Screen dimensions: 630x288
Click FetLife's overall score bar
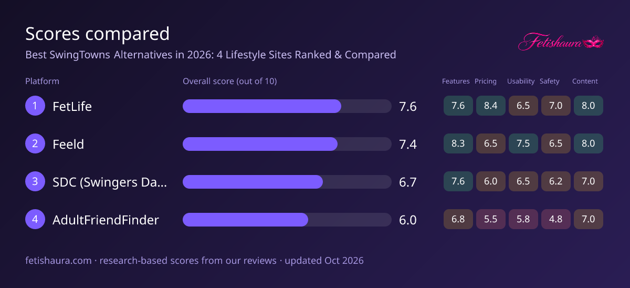pos(287,106)
